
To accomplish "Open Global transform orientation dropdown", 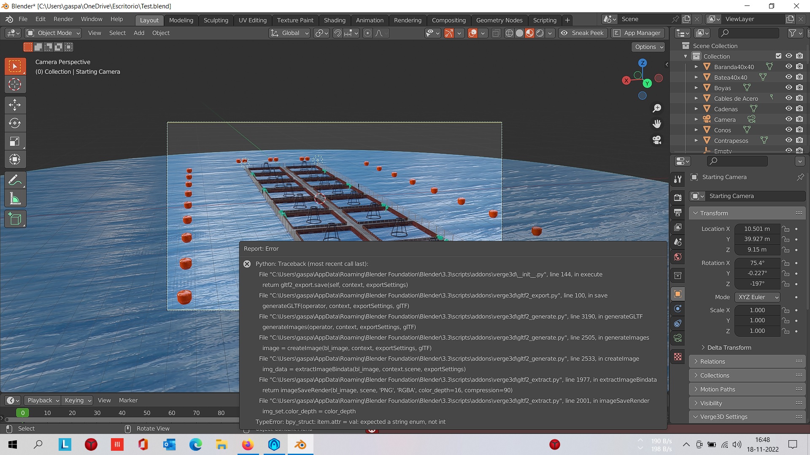I will (x=289, y=33).
